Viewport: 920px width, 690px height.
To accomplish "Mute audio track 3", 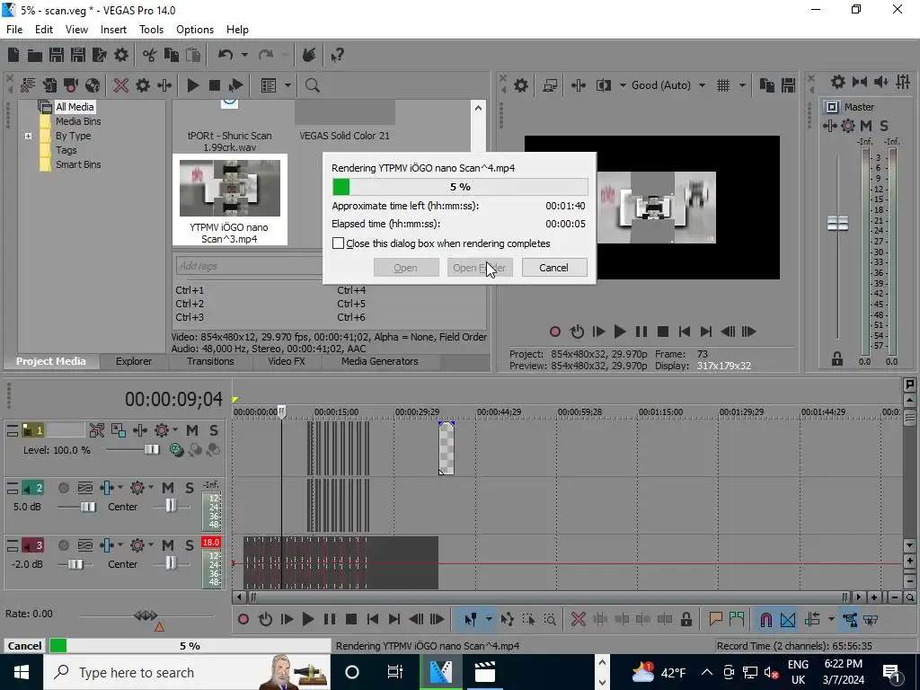I will tap(168, 545).
